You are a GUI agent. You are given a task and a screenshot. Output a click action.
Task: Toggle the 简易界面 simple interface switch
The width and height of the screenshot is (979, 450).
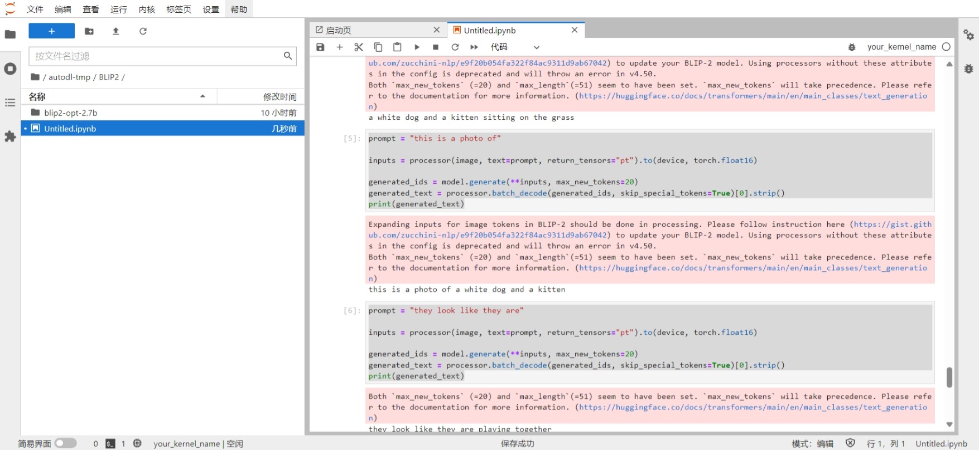pos(65,443)
